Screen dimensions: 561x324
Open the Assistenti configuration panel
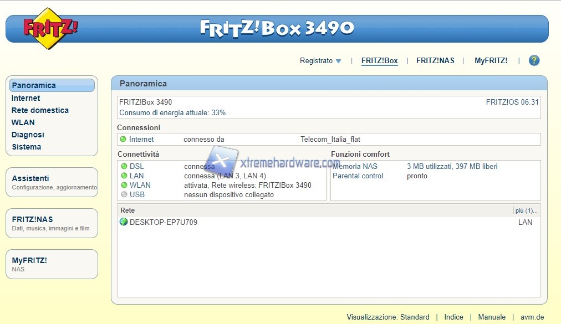click(30, 178)
